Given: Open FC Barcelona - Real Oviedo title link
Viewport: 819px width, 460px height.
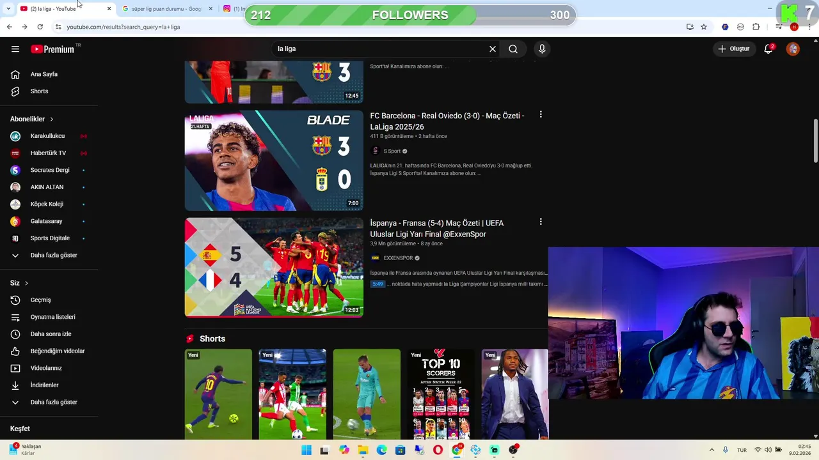Looking at the screenshot, I should point(447,121).
